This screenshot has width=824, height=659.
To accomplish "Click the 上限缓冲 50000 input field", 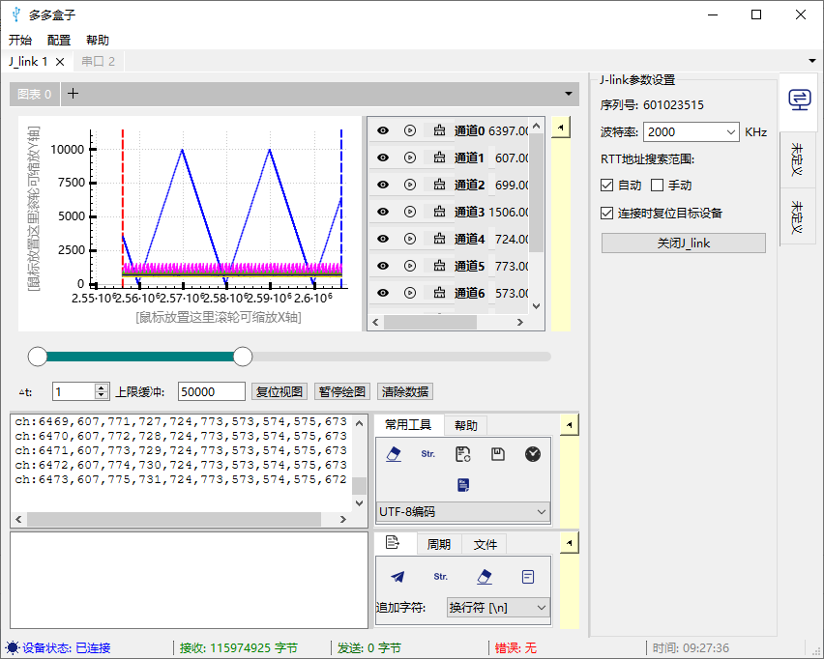I will (x=211, y=391).
